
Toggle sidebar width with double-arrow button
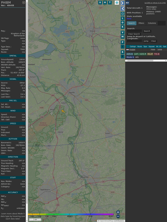click(127, 3)
